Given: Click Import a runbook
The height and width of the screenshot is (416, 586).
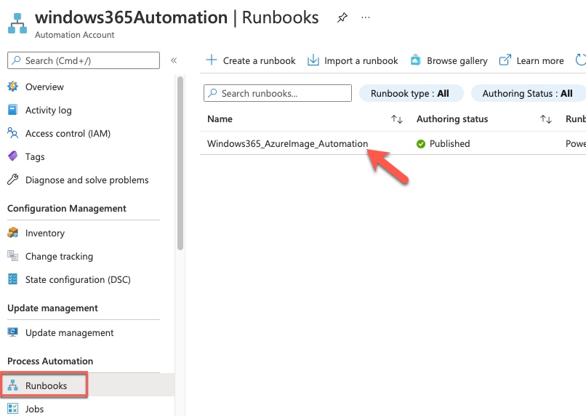Looking at the screenshot, I should pos(361,60).
